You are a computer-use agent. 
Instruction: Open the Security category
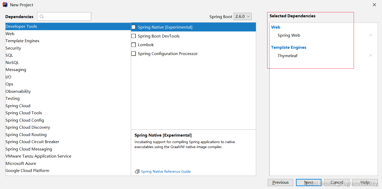pos(68,48)
